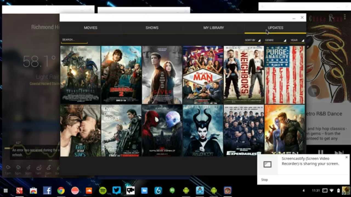Open the blue flame app icon in shelf
Viewport: 351px width, 197px height.
(158, 190)
